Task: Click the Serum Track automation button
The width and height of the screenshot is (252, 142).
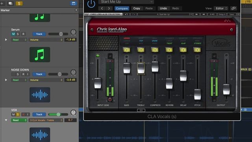Action: (39, 34)
